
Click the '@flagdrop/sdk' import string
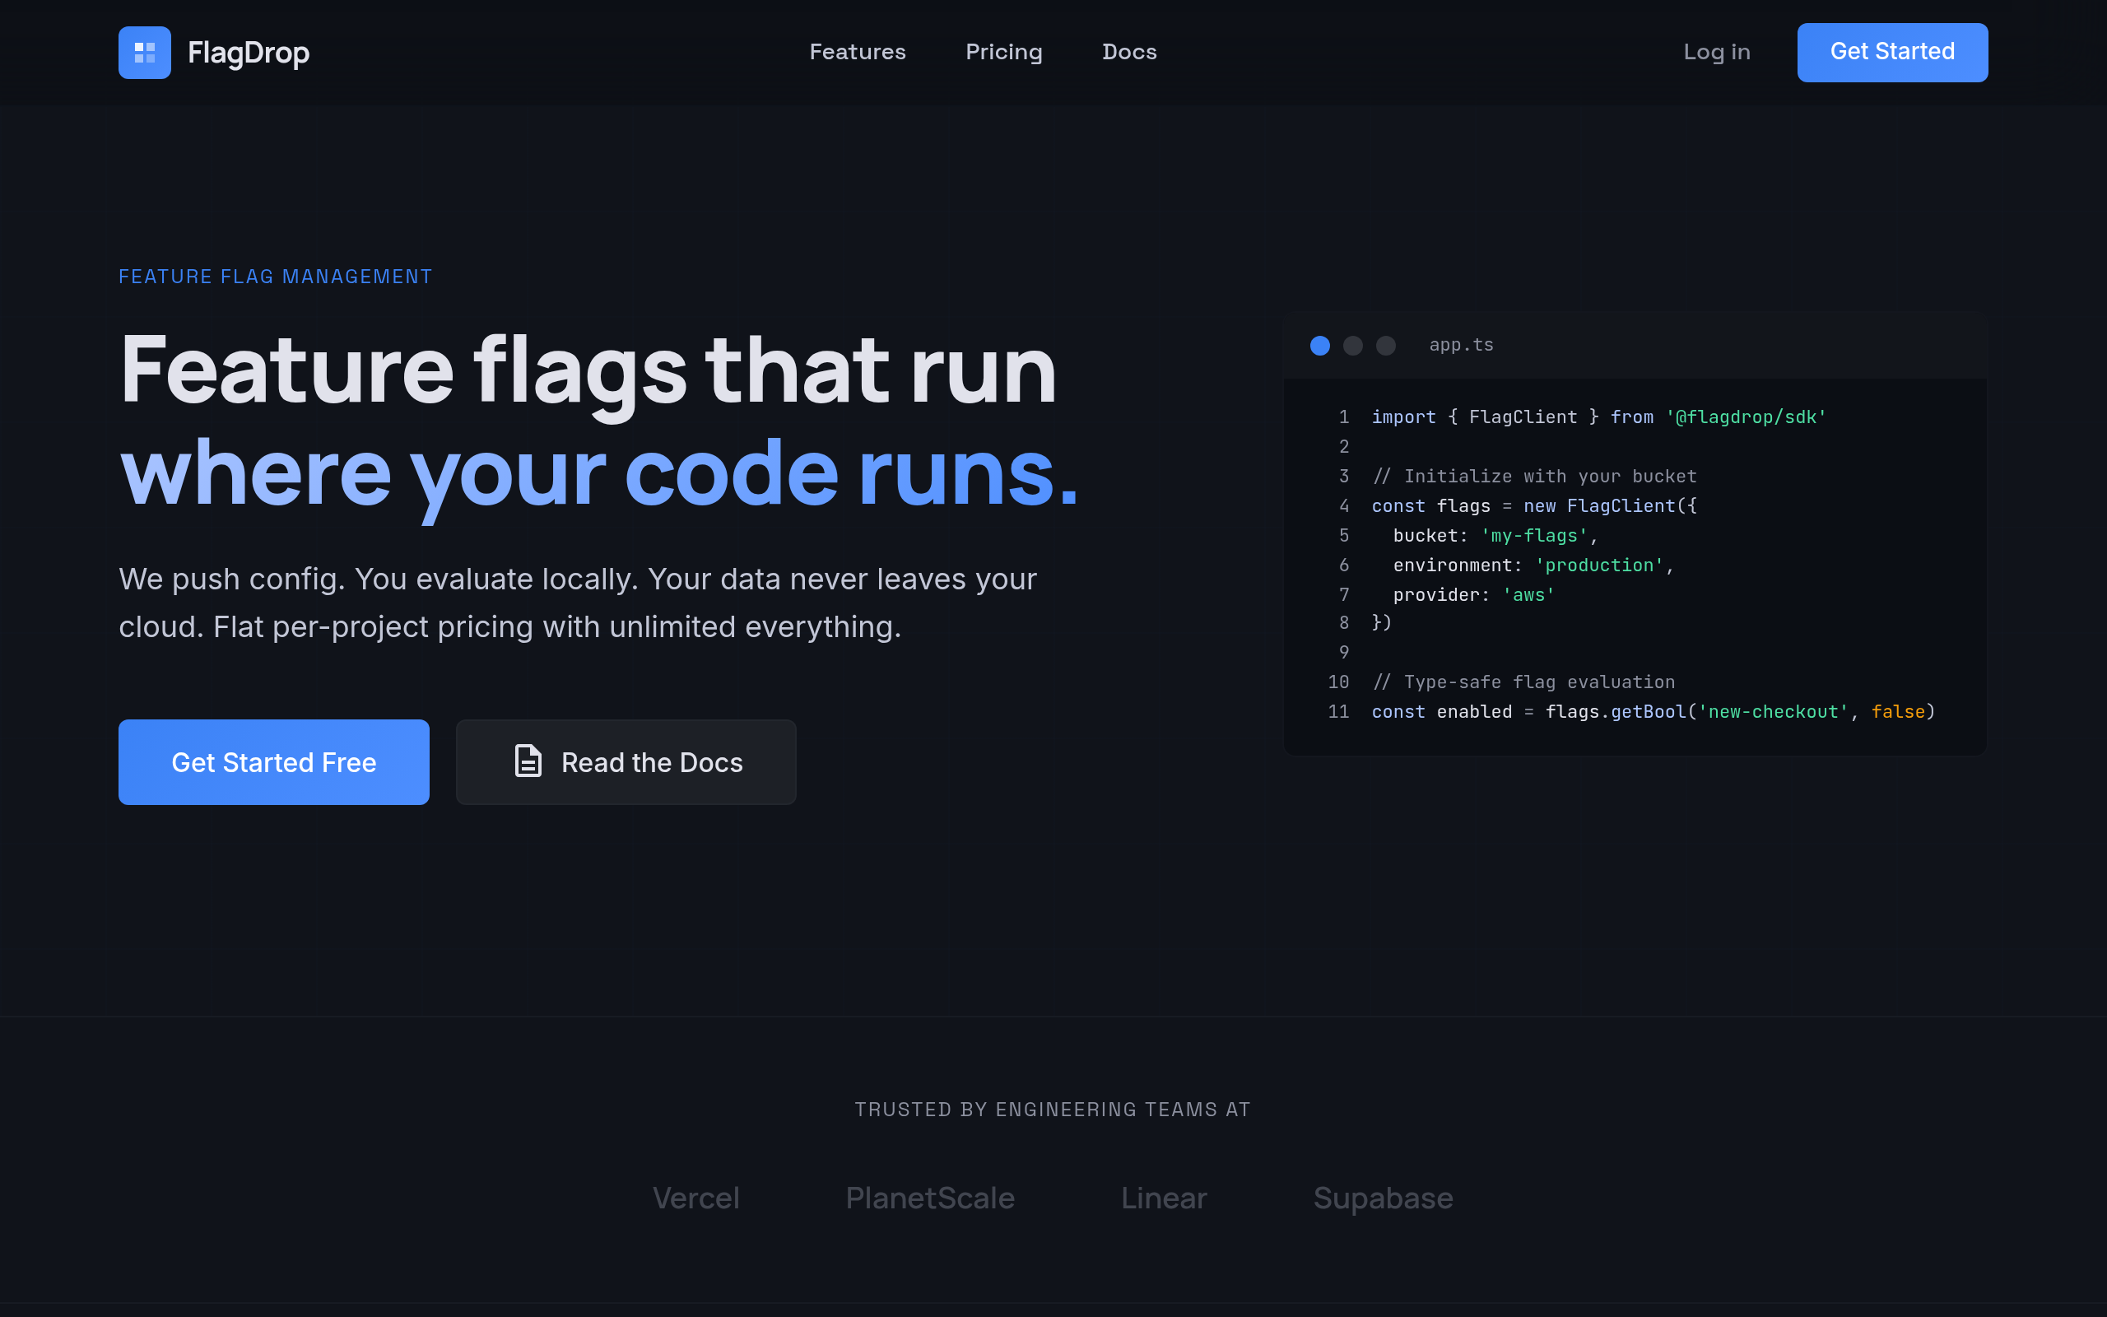point(1746,417)
